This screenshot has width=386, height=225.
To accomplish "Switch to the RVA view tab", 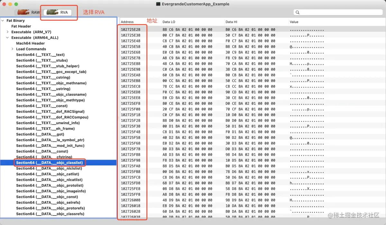I will (57, 12).
